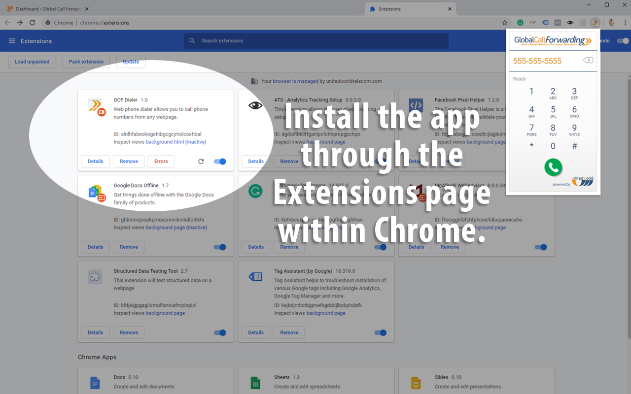The height and width of the screenshot is (394, 631).
Task: Reload the GCF Dialer extension
Action: click(201, 162)
